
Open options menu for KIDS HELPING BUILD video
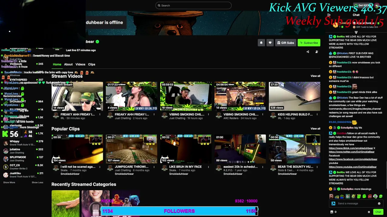(317, 115)
